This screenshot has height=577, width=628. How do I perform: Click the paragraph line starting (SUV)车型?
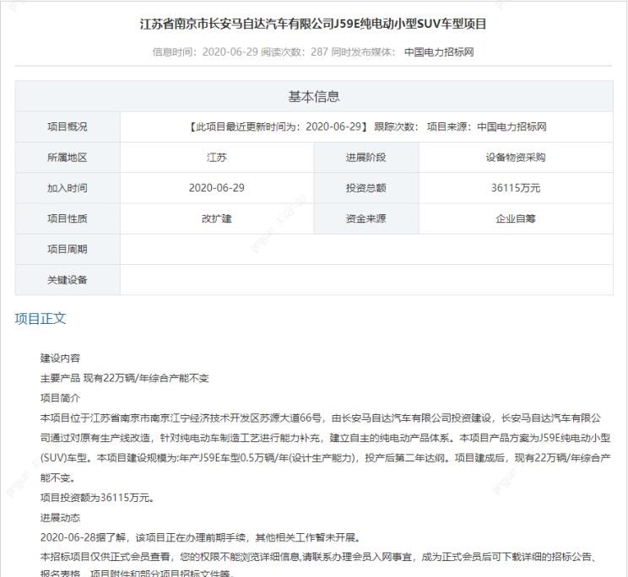click(x=325, y=458)
